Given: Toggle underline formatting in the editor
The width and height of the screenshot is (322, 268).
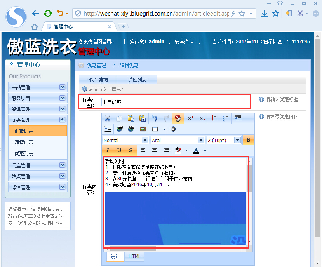Looking at the screenshot, I should 119,150.
